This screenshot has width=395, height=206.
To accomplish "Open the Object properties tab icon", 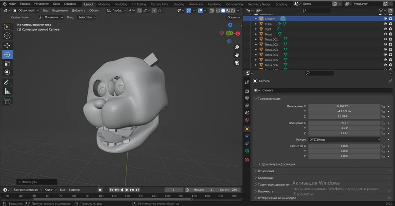I will click(247, 129).
